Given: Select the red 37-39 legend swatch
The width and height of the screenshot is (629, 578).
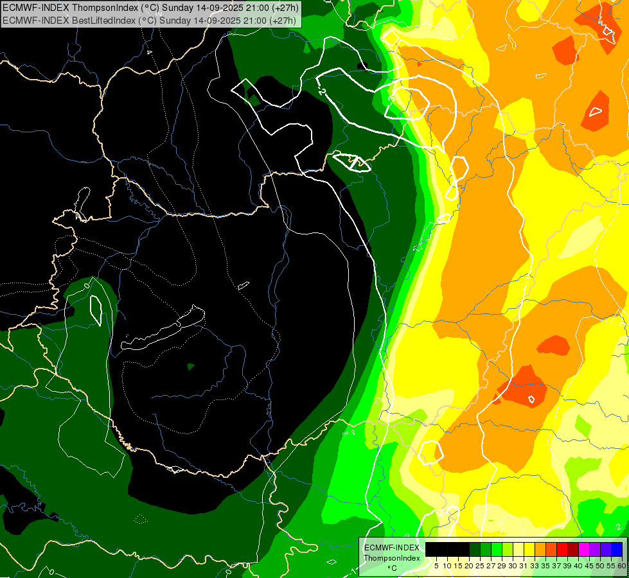Looking at the screenshot, I should tap(562, 549).
